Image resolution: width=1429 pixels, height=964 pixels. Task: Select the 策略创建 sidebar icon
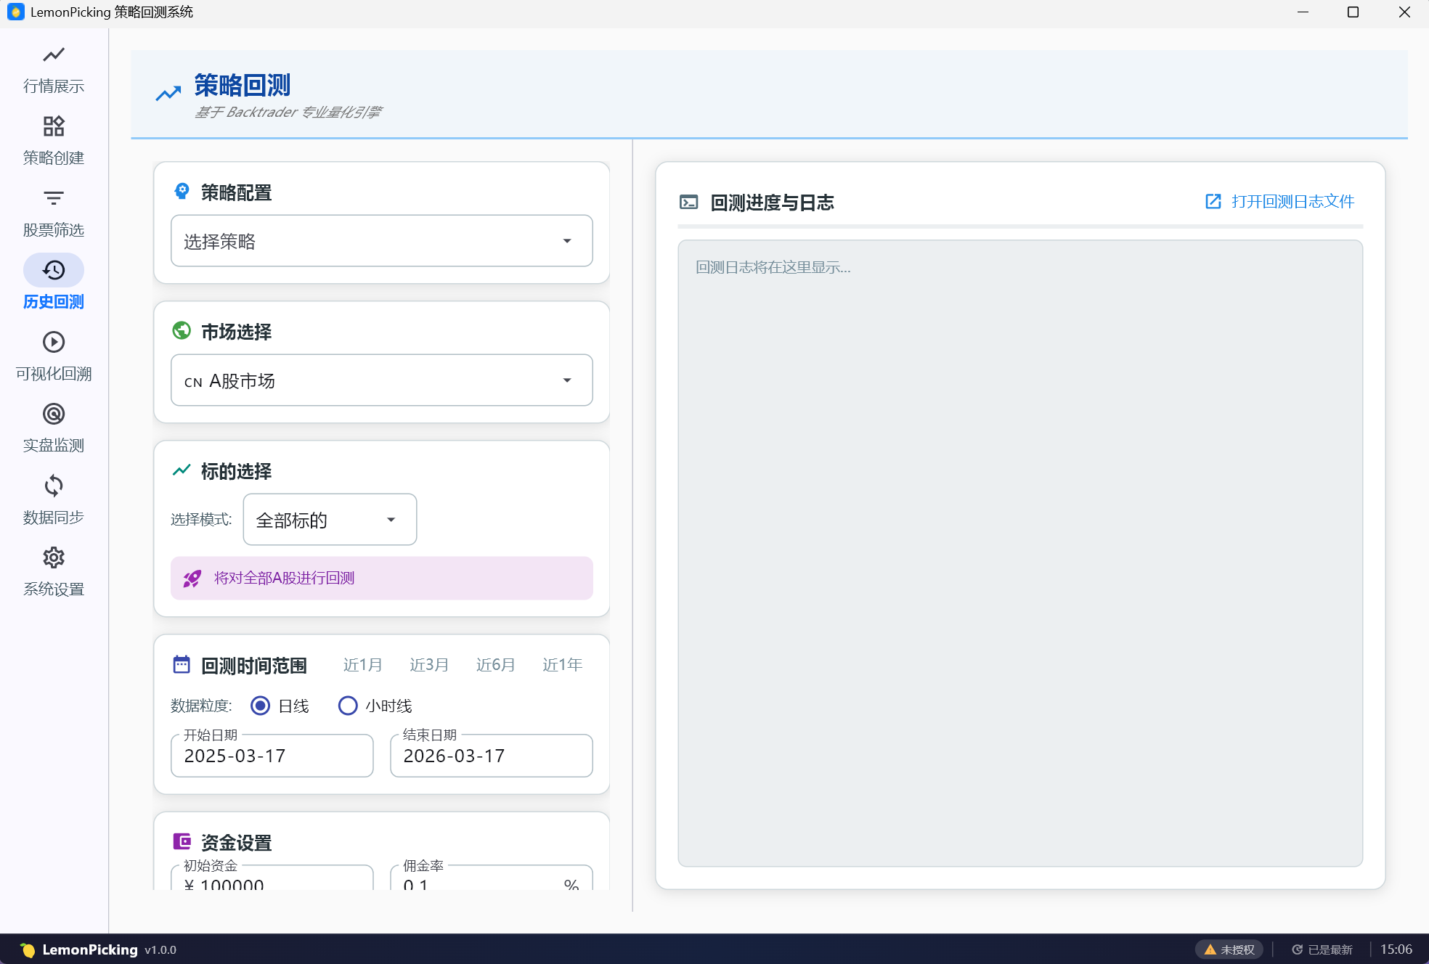[53, 139]
